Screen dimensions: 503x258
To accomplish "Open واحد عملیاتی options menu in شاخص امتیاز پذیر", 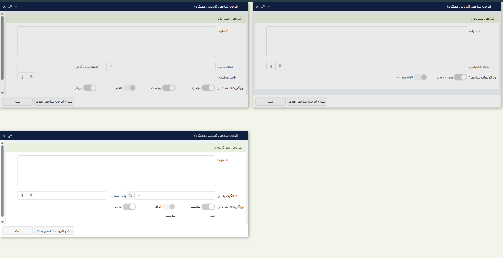I will click(x=22, y=77).
